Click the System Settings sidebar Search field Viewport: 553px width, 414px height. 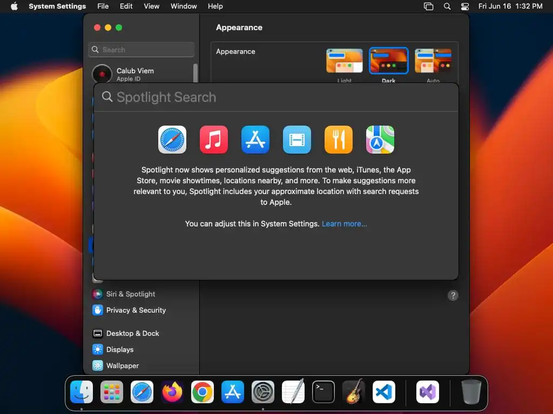click(141, 50)
